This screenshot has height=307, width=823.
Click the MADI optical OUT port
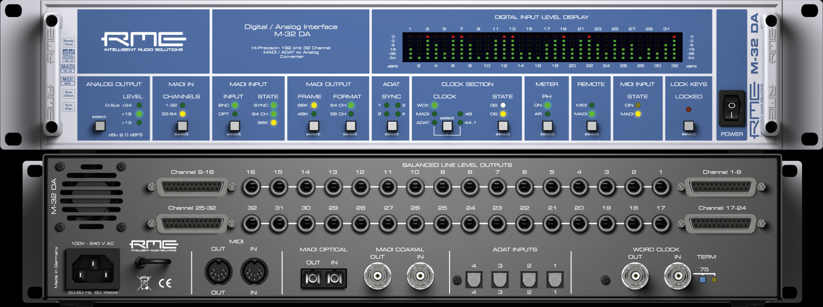click(313, 278)
